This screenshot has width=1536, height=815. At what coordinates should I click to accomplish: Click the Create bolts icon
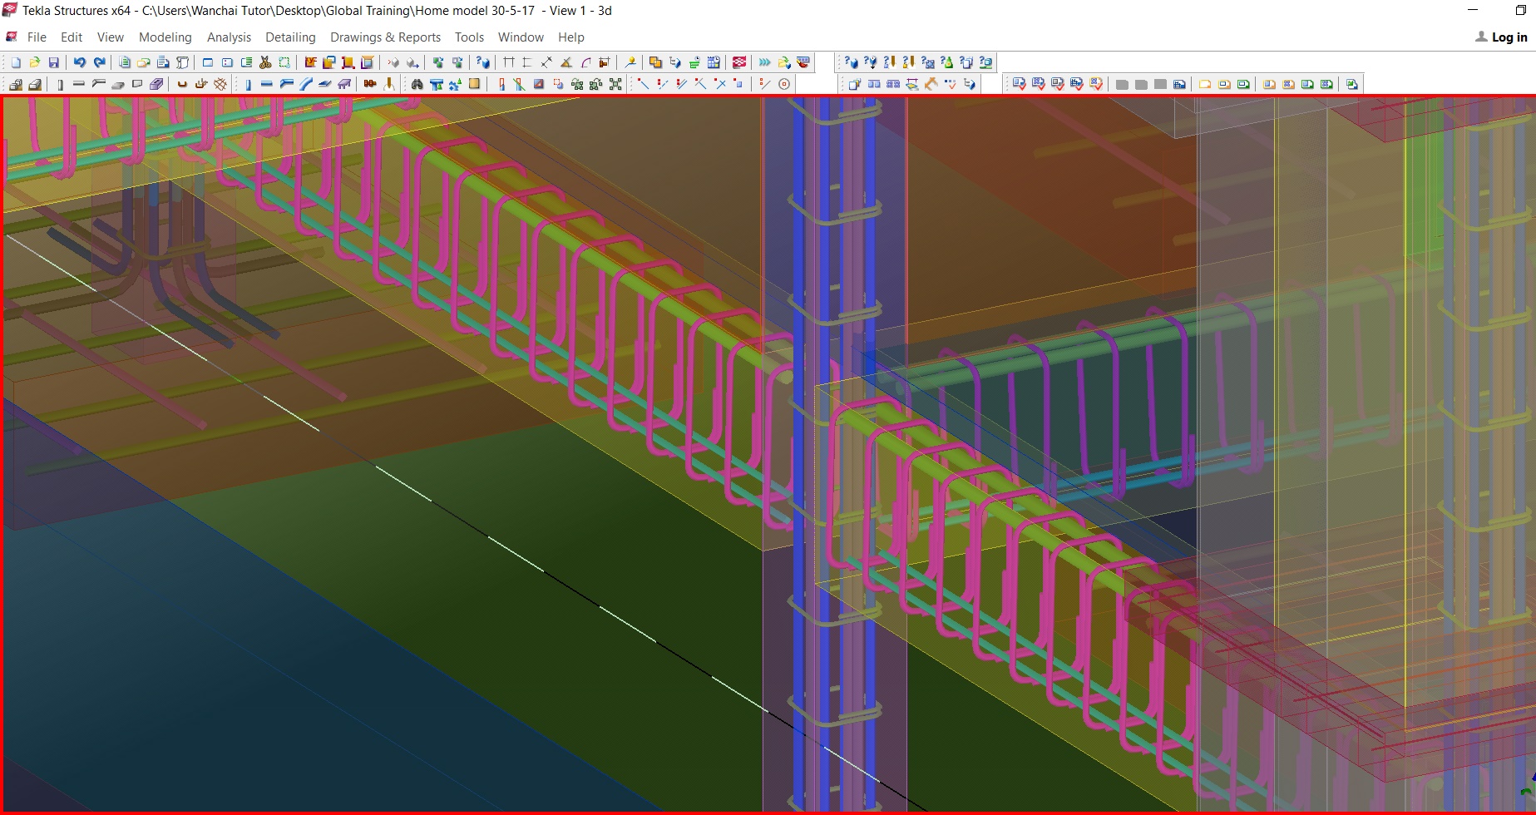tap(369, 84)
